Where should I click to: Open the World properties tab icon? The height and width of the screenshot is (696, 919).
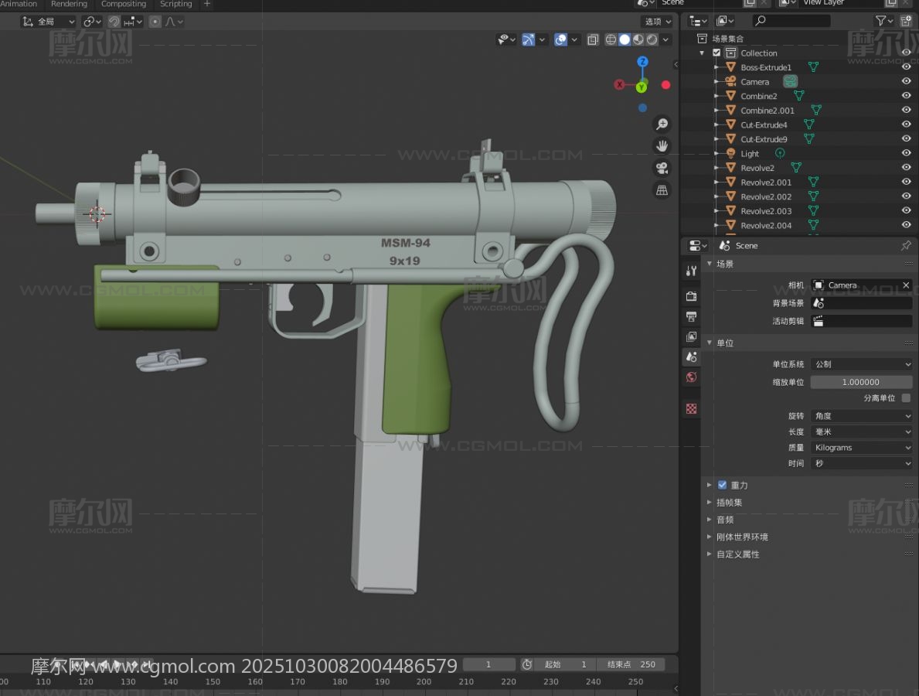(692, 377)
